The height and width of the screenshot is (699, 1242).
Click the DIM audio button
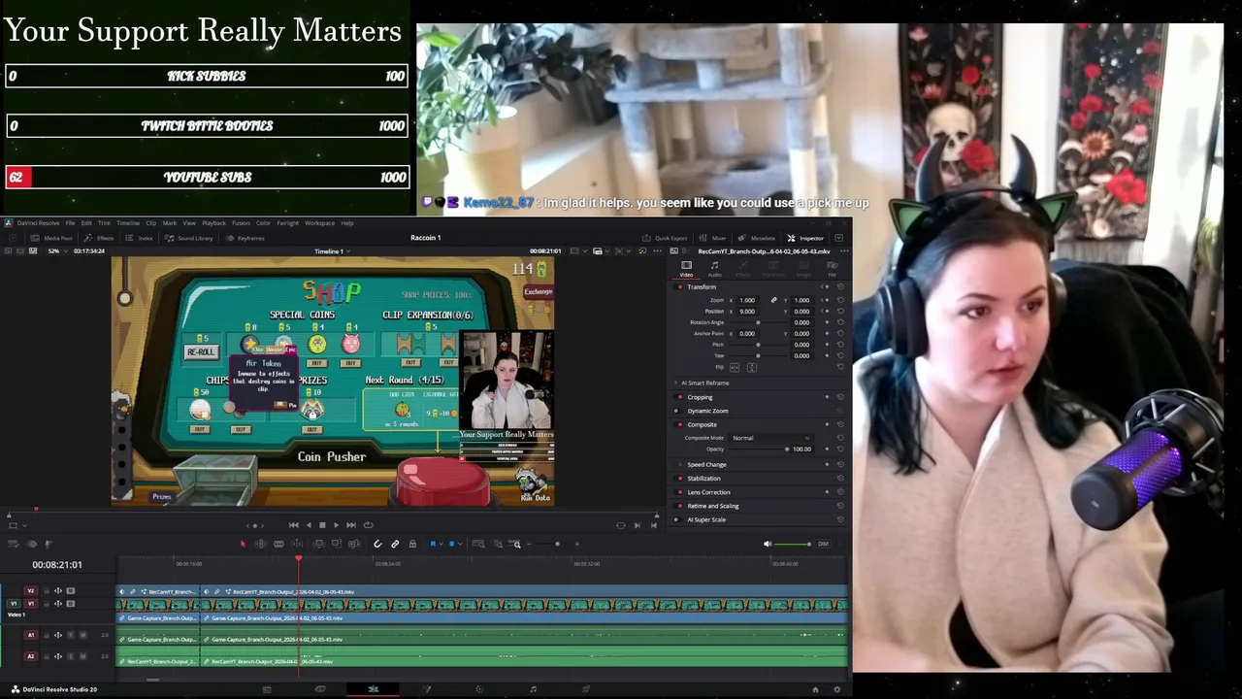click(823, 544)
